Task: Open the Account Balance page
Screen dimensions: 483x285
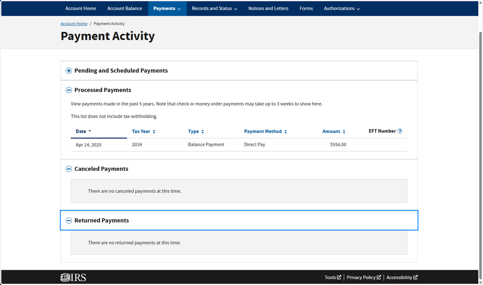Action: (124, 8)
